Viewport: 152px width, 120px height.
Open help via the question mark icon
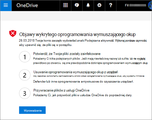point(111,6)
